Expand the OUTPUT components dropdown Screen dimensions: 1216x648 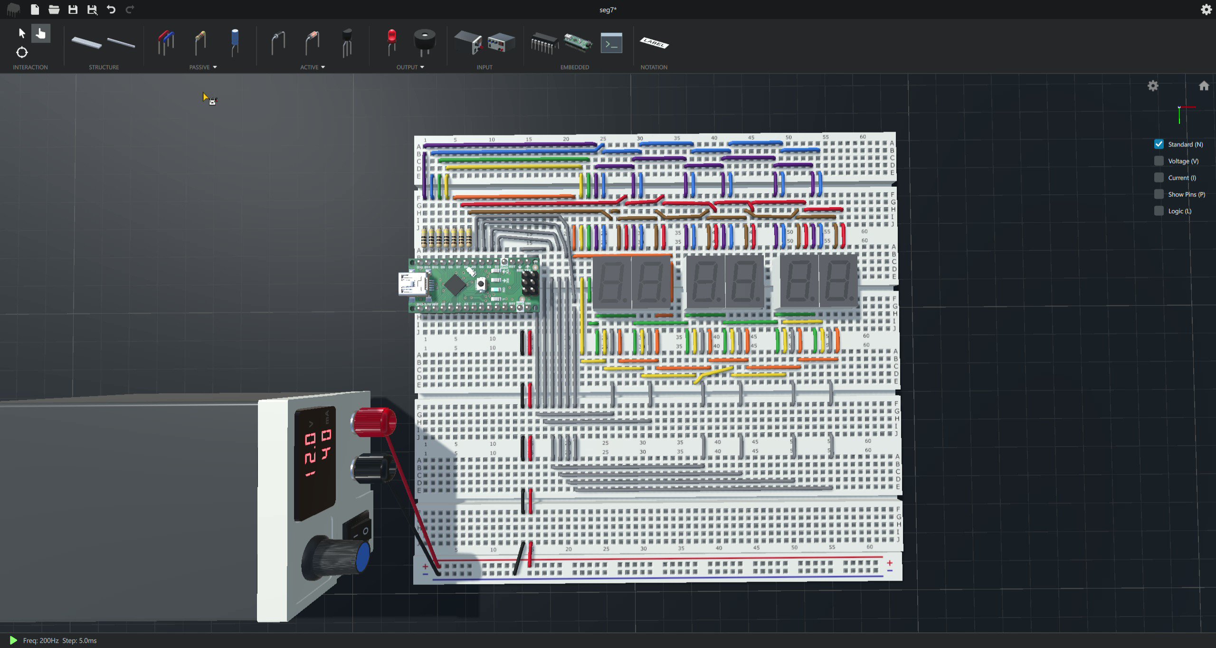pyautogui.click(x=410, y=67)
